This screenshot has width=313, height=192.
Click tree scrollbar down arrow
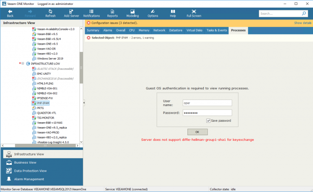tap(81, 142)
